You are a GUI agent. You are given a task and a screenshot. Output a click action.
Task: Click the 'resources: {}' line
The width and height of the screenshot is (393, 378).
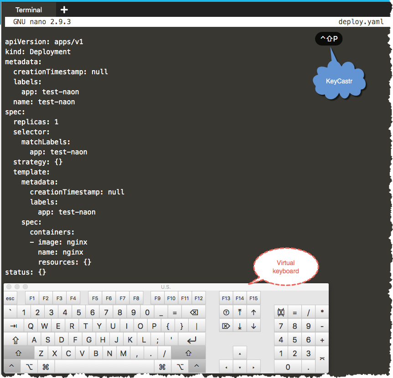click(x=65, y=262)
